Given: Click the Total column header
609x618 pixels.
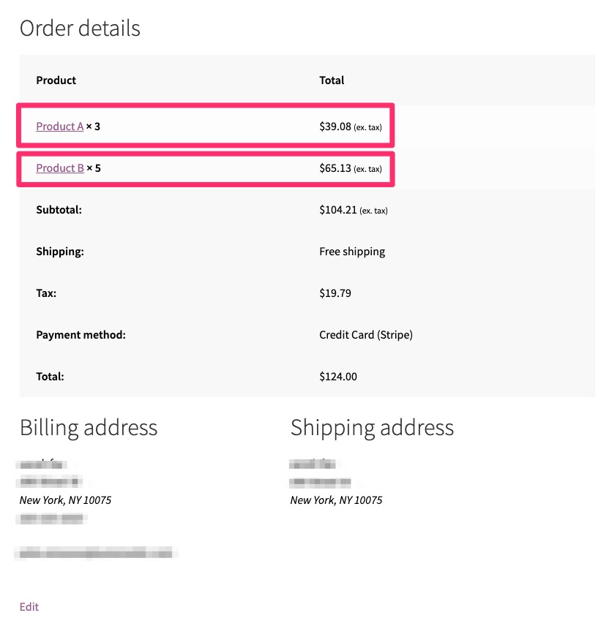Looking at the screenshot, I should (331, 80).
